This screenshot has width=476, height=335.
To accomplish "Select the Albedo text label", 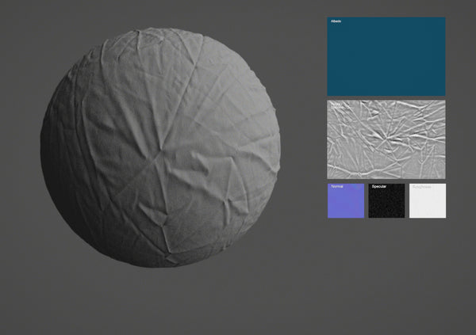I will coord(336,21).
